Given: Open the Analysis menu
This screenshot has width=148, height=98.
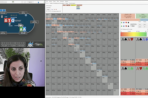Looking at the screenshot, I should [x=62, y=2].
